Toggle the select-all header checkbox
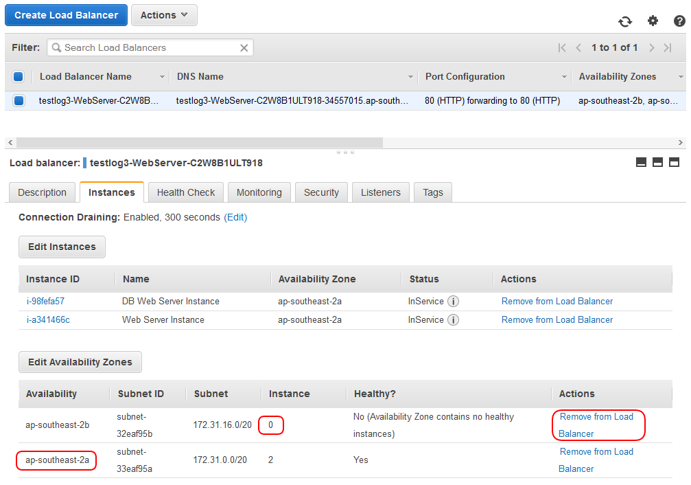The width and height of the screenshot is (691, 485). [x=19, y=77]
